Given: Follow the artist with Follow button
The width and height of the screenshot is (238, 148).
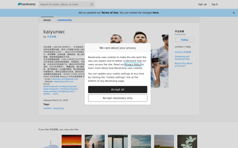Looking at the screenshot, I should tap(184, 40).
